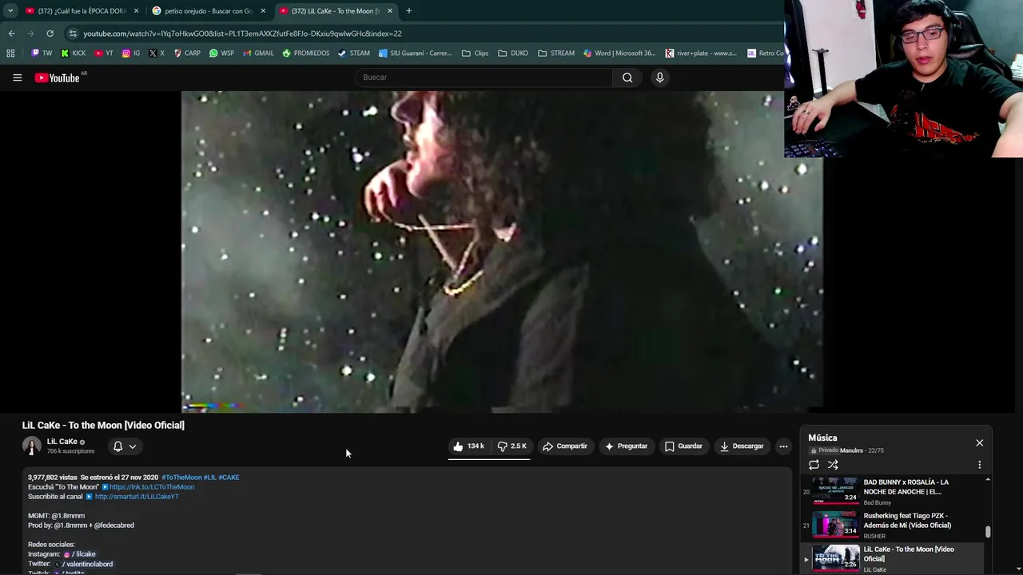Click the video player to pause
This screenshot has width=1023, height=575.
pyautogui.click(x=502, y=252)
